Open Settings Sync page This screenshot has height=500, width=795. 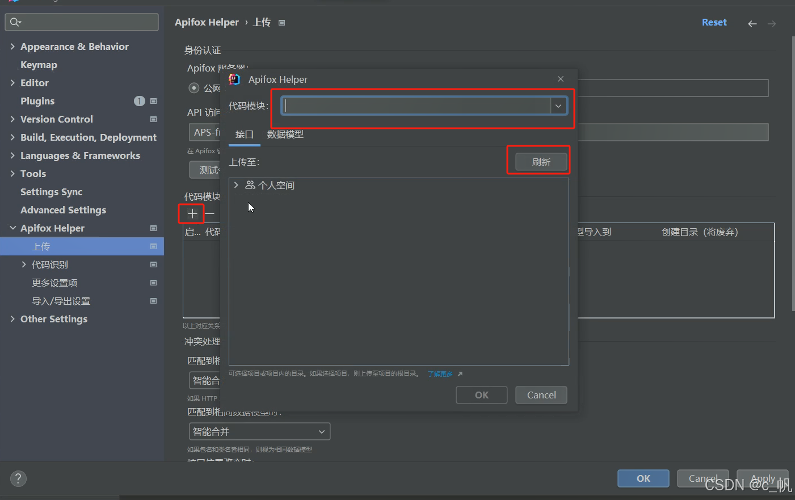click(x=52, y=192)
